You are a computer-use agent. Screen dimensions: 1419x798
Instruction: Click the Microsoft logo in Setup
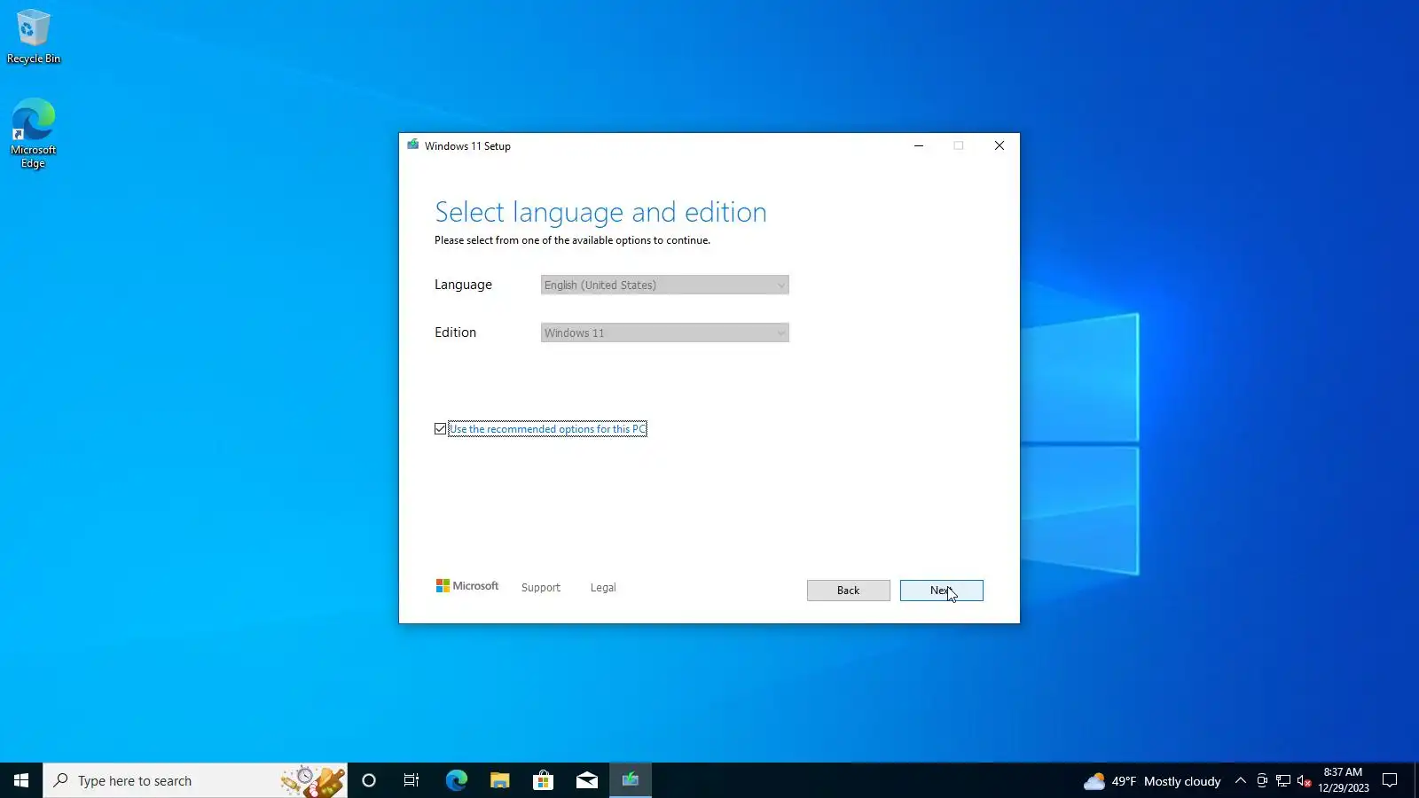pyautogui.click(x=467, y=586)
